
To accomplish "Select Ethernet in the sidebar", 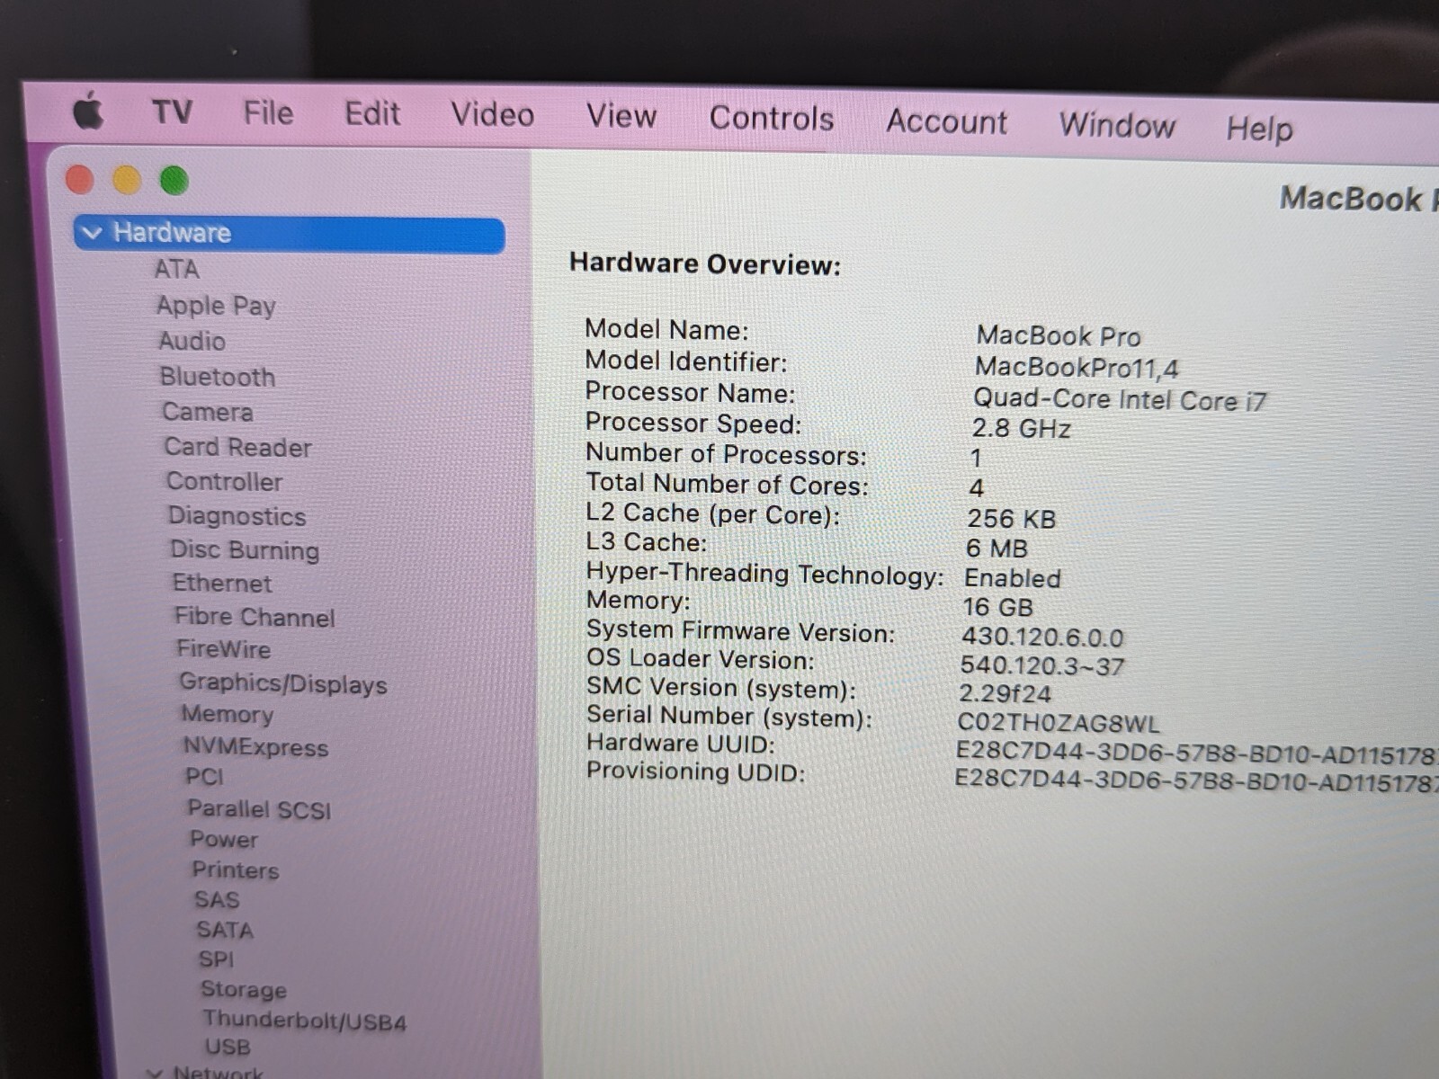I will [x=221, y=583].
